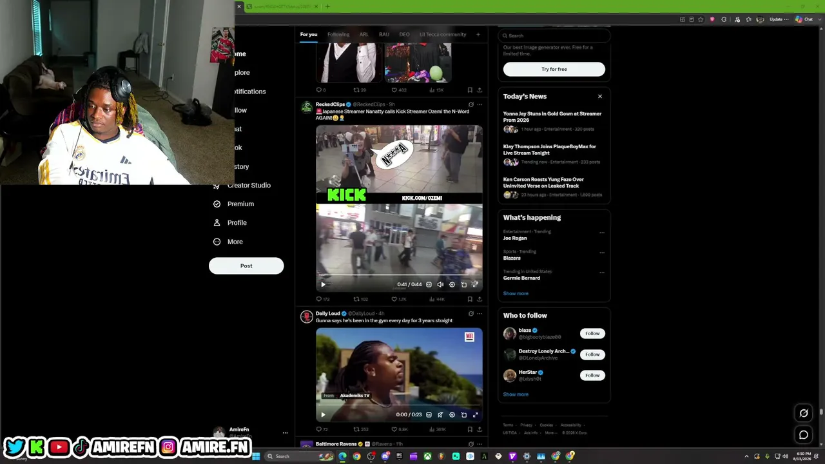
Task: Open the BAU timeline tab
Action: click(384, 34)
